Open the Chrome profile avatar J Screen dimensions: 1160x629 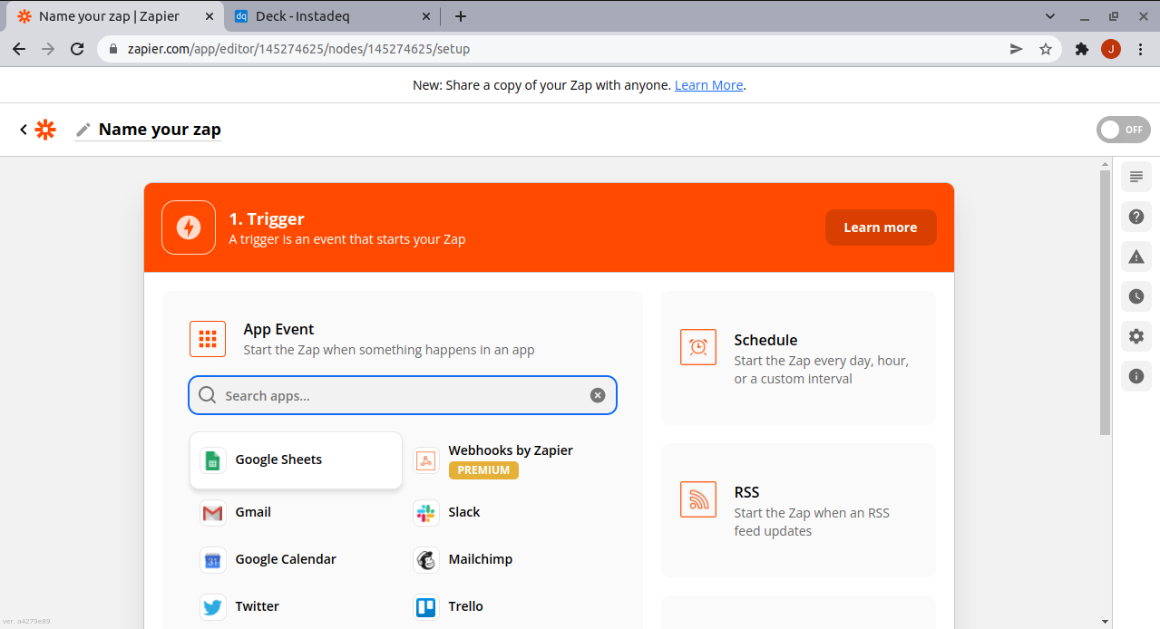pyautogui.click(x=1111, y=49)
